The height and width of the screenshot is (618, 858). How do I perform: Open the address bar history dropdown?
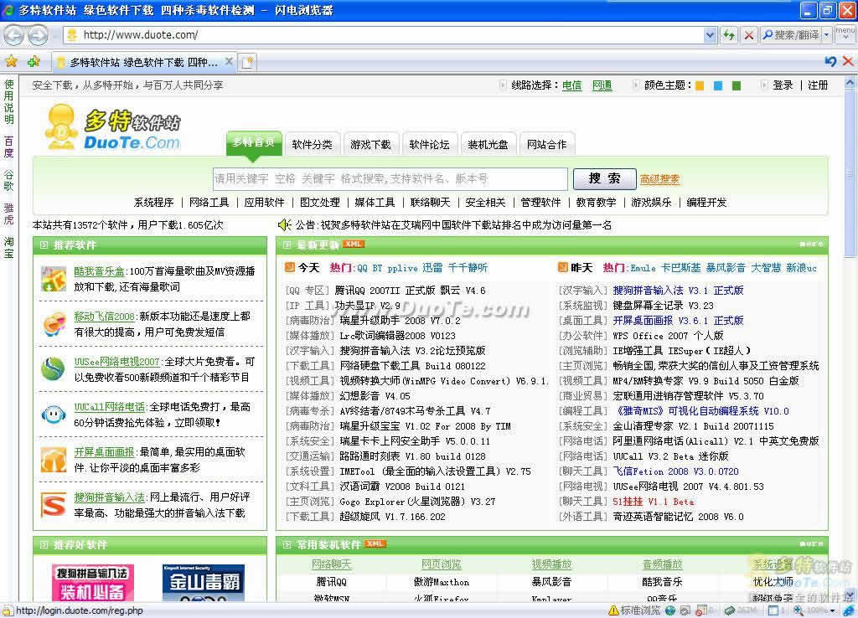pos(710,35)
